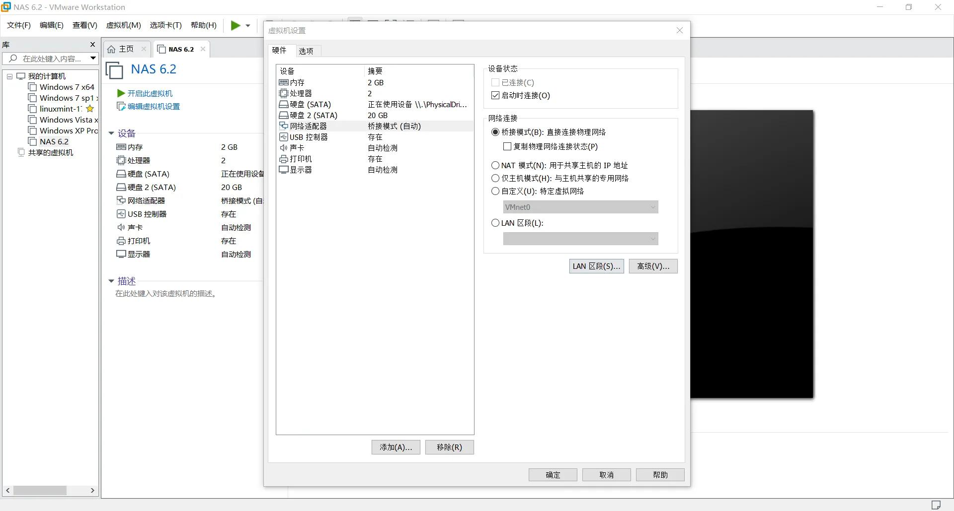Expand the LAN 区段 dropdown list
Screen dimensions: 954x511
pos(651,239)
